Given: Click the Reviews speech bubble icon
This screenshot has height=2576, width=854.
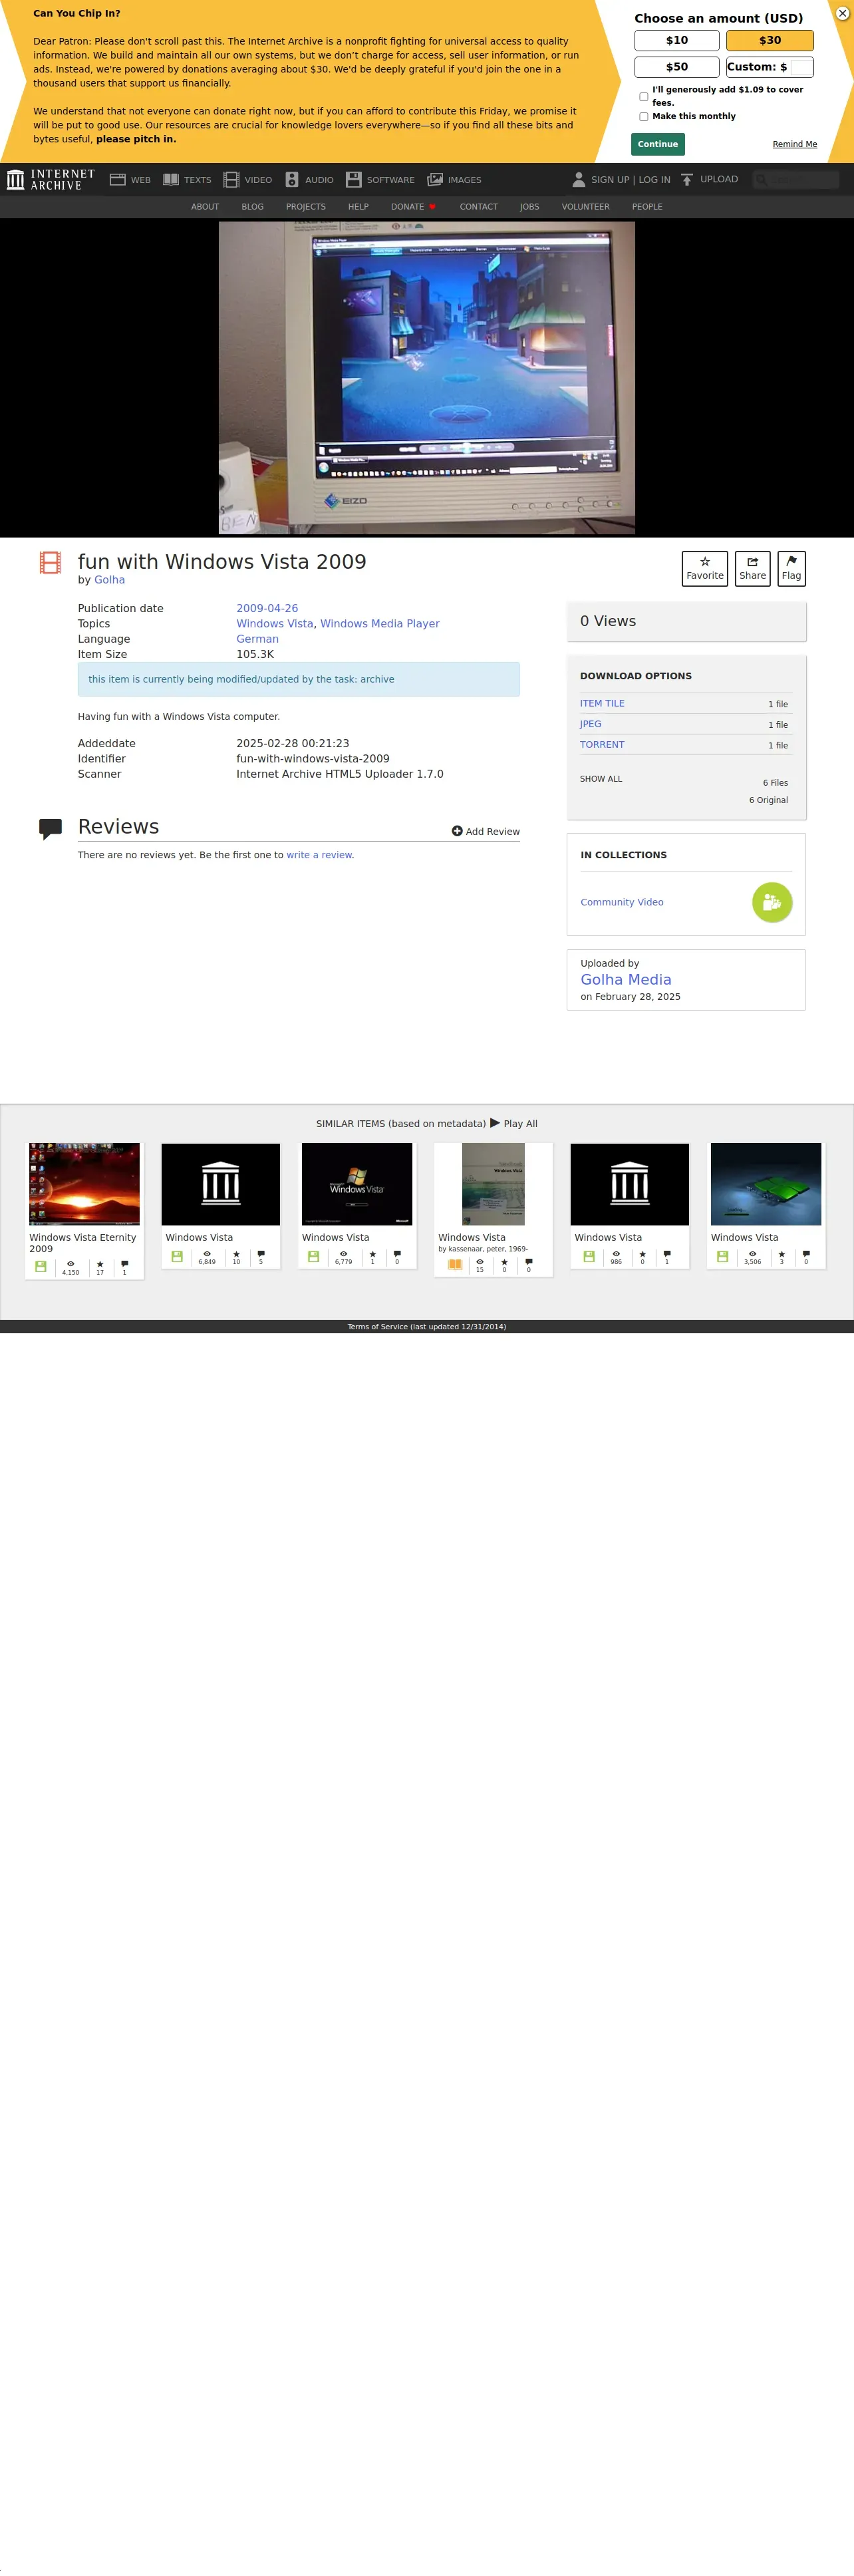Looking at the screenshot, I should 50,829.
